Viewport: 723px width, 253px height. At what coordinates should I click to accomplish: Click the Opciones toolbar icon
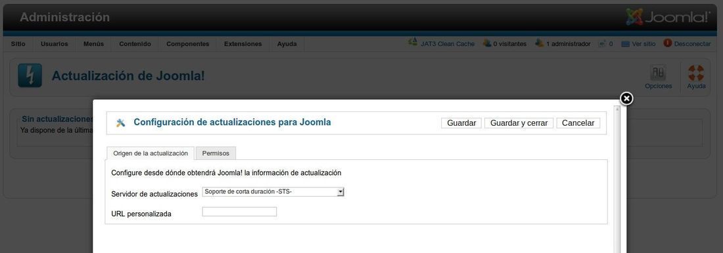pyautogui.click(x=657, y=73)
